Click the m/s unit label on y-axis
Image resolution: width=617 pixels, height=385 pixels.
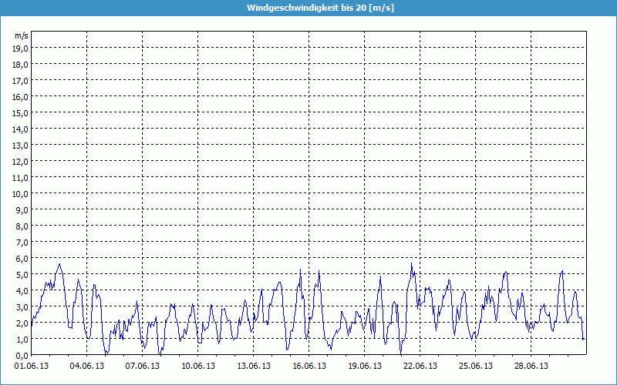click(x=21, y=35)
